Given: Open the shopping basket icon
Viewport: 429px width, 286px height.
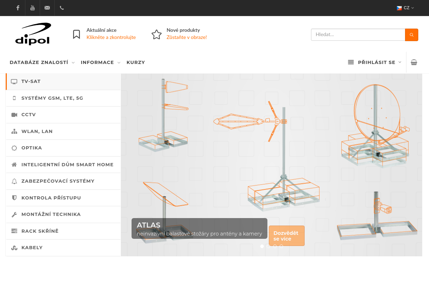Looking at the screenshot, I should (414, 62).
